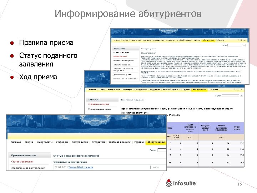Click the bullet text Ход приема

38,77
